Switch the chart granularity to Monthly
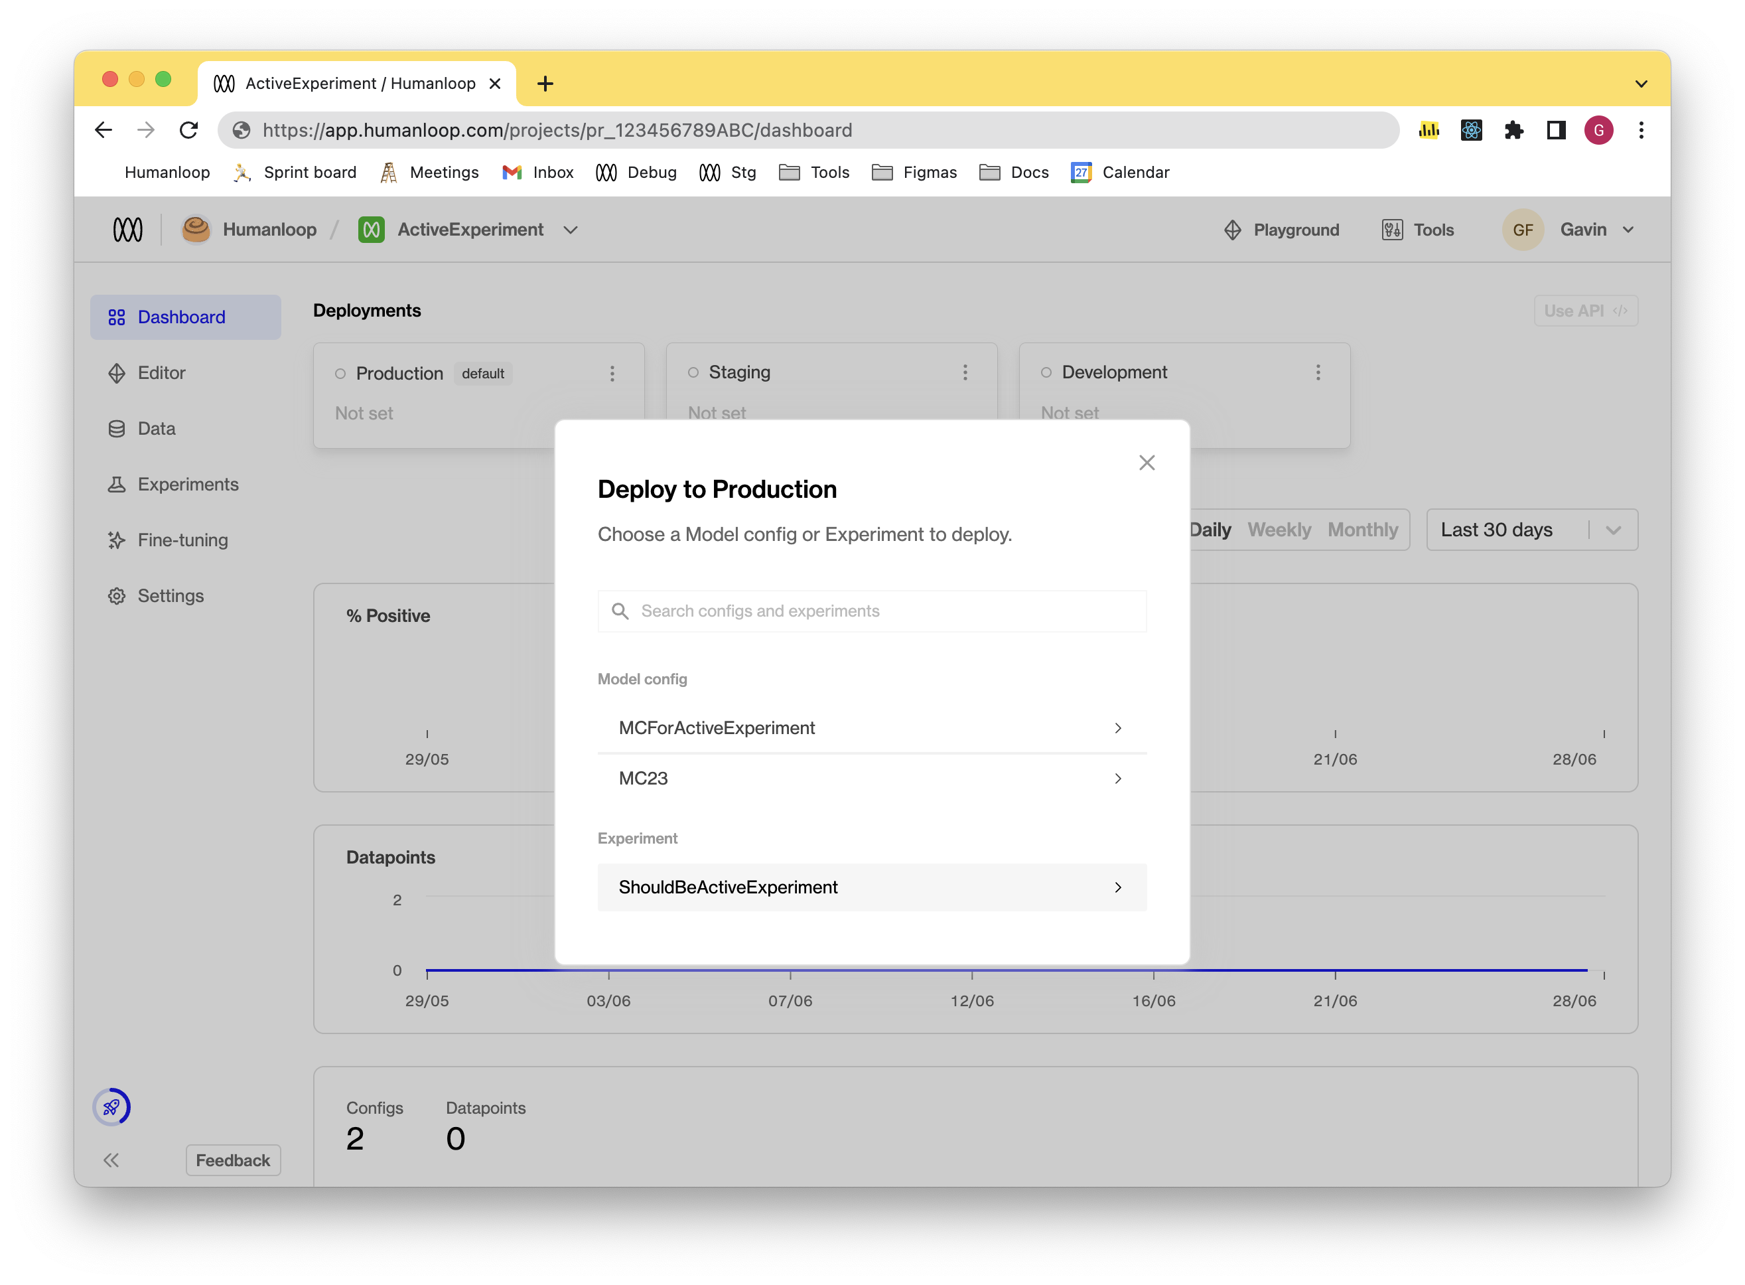The width and height of the screenshot is (1745, 1285). tap(1362, 530)
